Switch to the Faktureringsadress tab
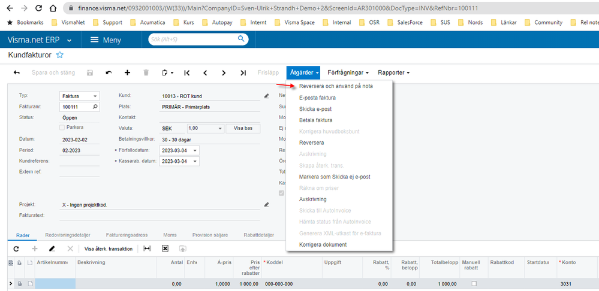The image size is (599, 291). point(127,235)
